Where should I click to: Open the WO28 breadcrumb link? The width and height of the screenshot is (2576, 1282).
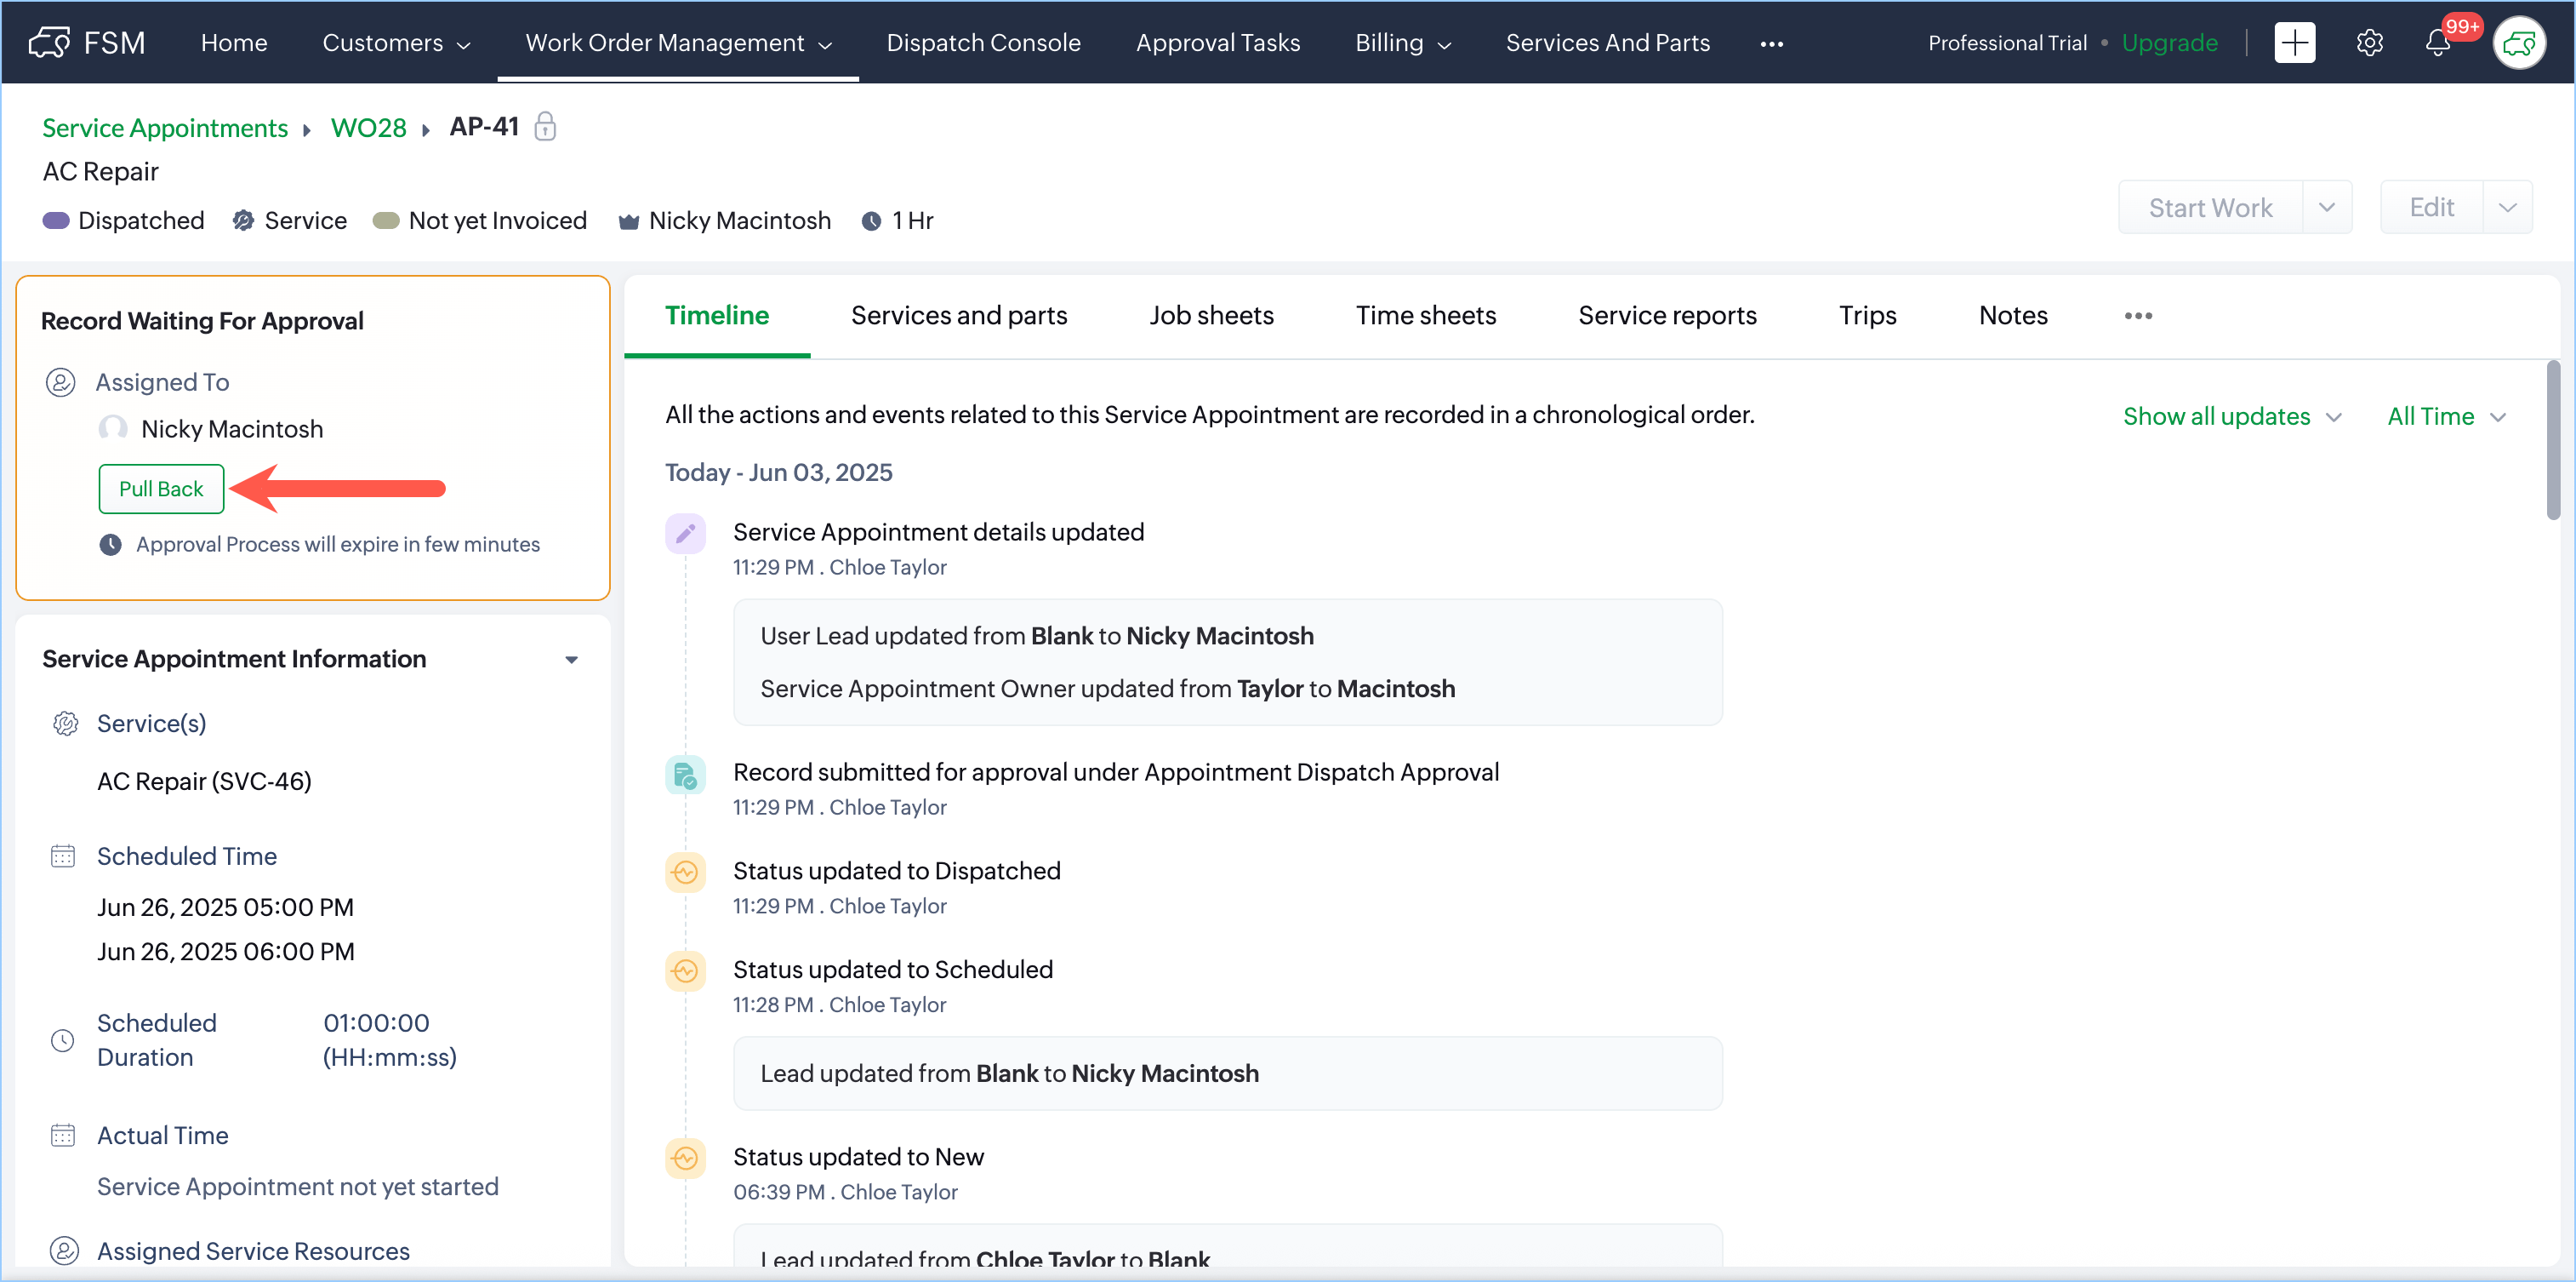(x=368, y=128)
